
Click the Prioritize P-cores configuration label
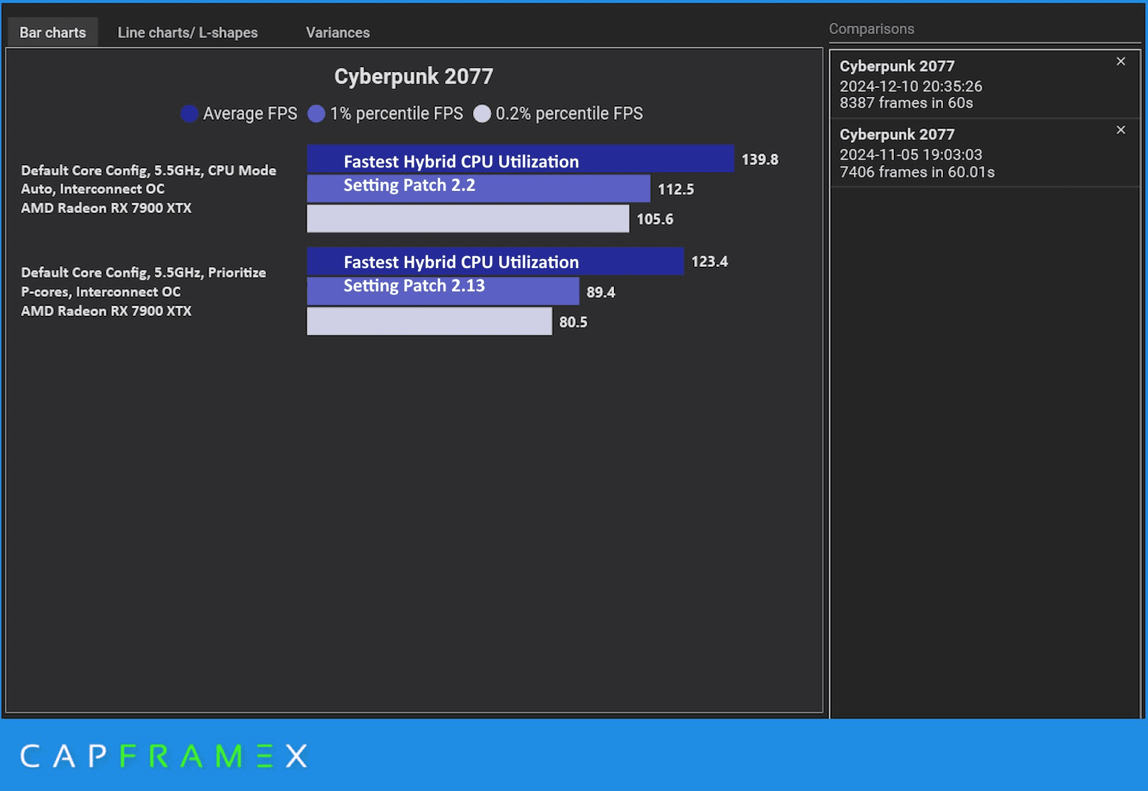(143, 291)
